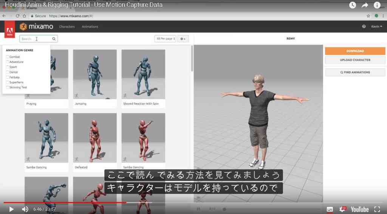Click the animation list scrollbar
Viewport: 387px width, 214px height.
(192, 59)
